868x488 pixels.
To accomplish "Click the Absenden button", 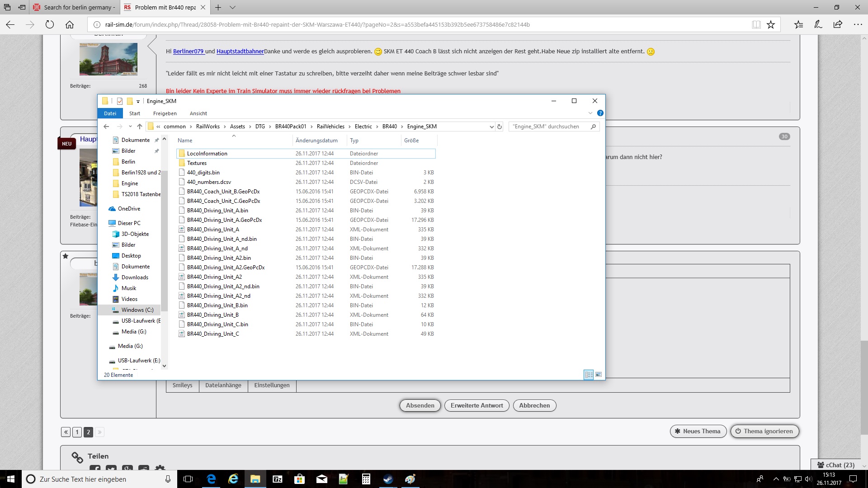I will coord(420,405).
